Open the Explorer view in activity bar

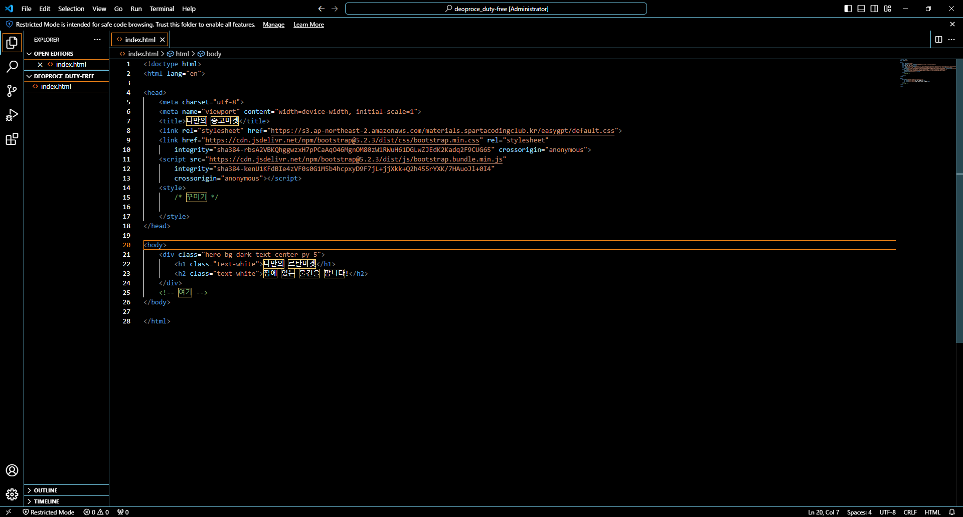pos(12,43)
